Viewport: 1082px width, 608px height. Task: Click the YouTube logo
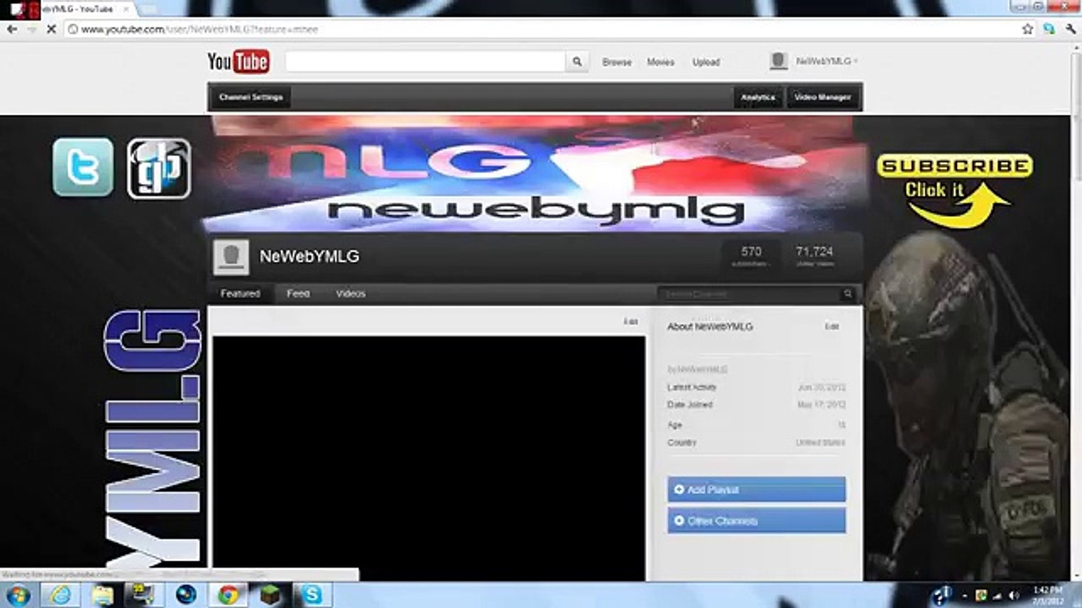click(x=238, y=62)
